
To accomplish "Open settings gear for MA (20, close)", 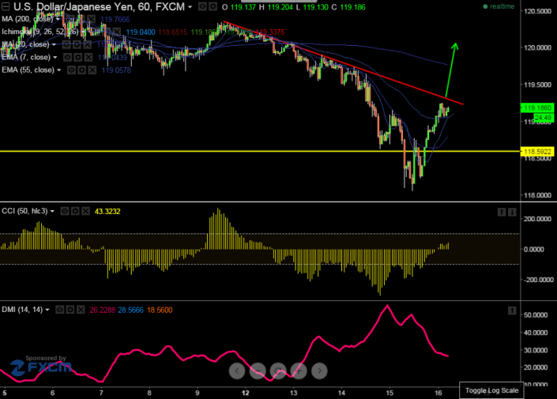I will pos(77,44).
